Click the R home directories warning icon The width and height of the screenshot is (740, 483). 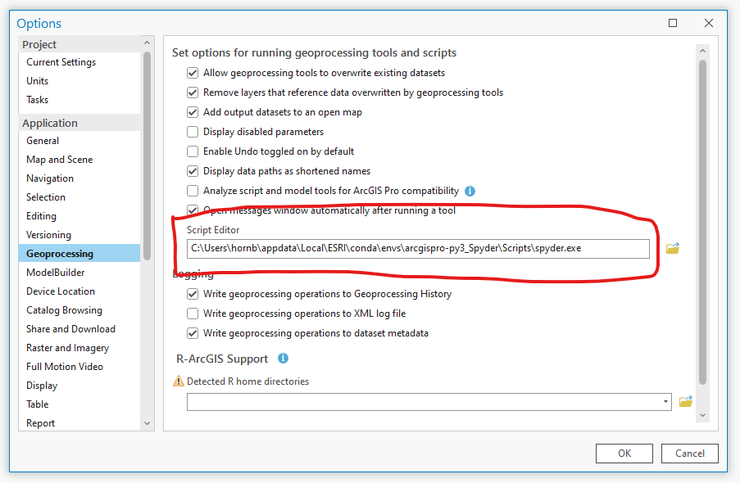[x=179, y=381]
